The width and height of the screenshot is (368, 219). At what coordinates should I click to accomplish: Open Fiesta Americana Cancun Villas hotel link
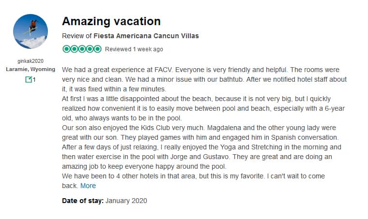(x=146, y=36)
